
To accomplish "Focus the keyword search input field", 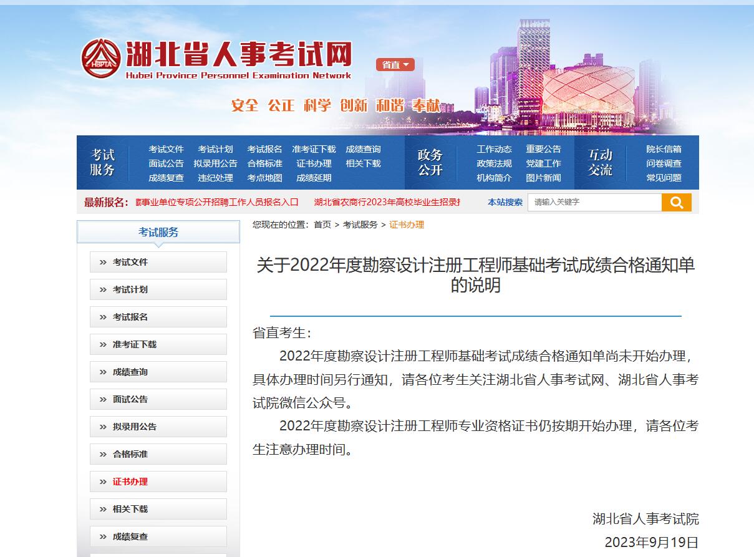I will tap(594, 202).
